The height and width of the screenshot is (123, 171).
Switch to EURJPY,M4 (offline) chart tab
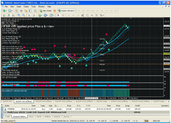(x=44, y=102)
